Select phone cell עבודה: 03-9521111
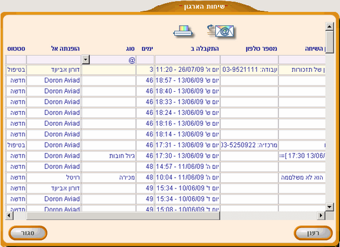The height and width of the screenshot is (247, 340). point(249,70)
